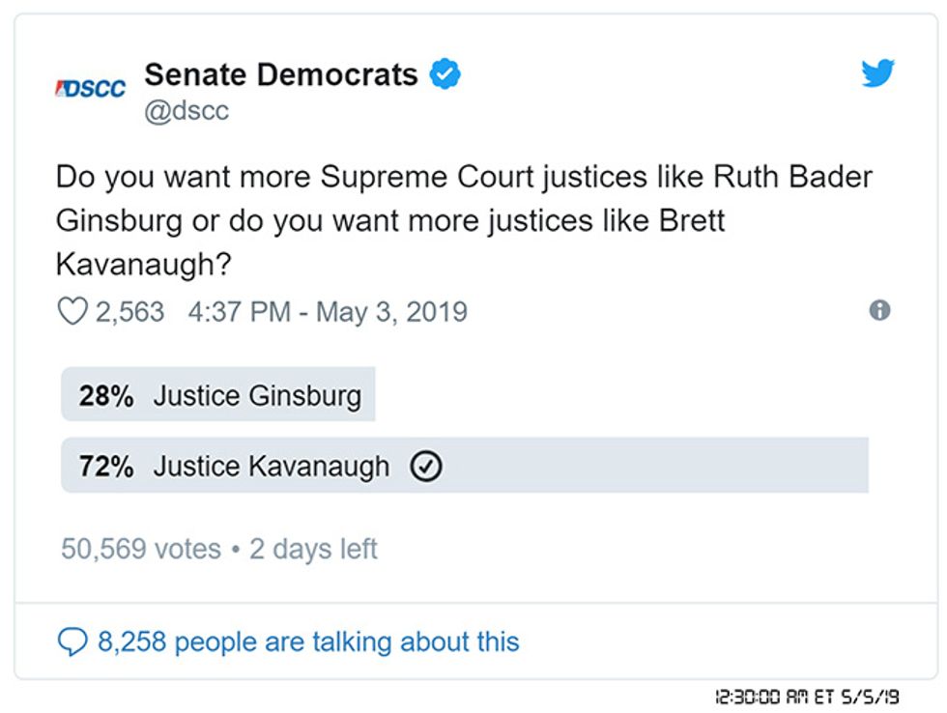Click the 50,569 votes text
This screenshot has width=947, height=713.
[x=141, y=549]
